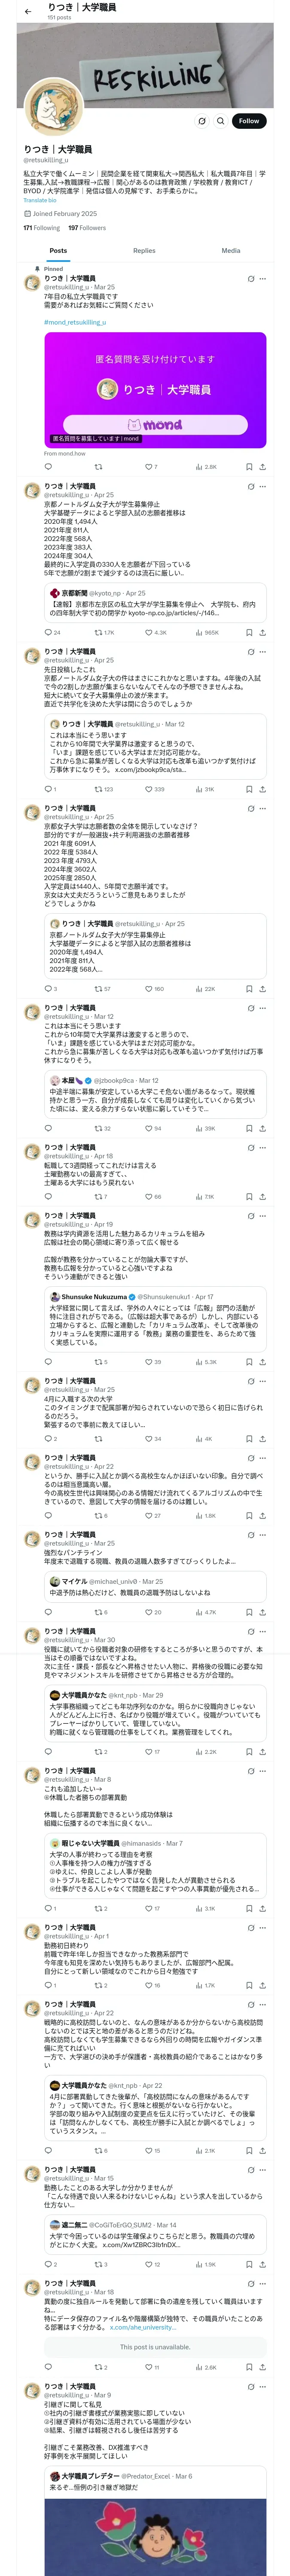This screenshot has height=2576, width=290.
Task: Open more menu on the Apr 18 post
Action: click(x=263, y=1147)
